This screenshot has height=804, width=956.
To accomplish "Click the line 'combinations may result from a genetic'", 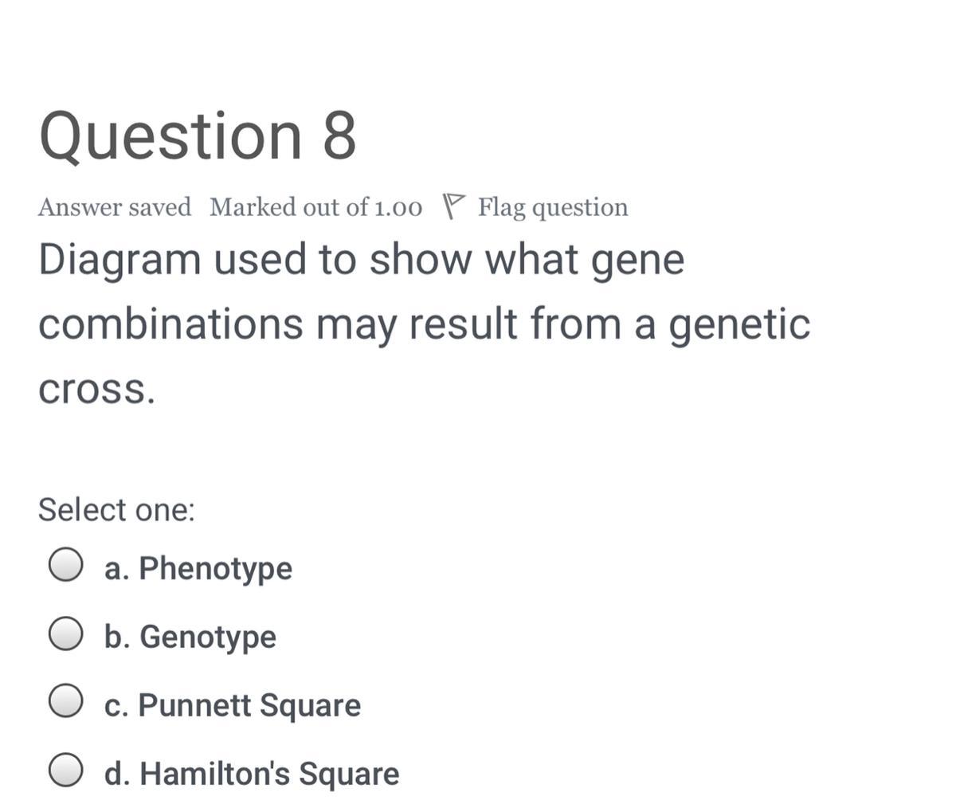I will 424,325.
